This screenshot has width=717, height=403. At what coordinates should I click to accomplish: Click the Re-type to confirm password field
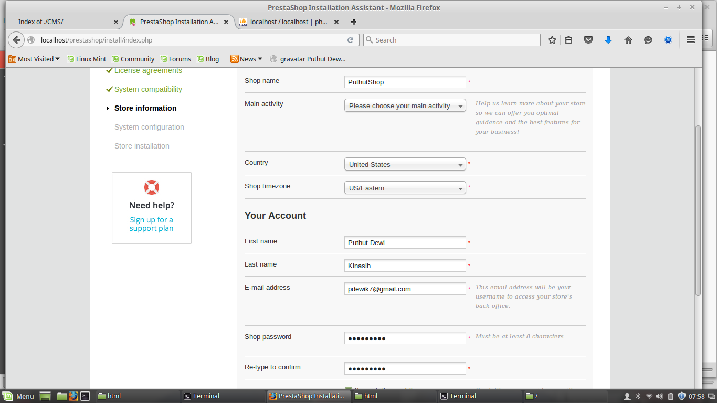(x=405, y=368)
